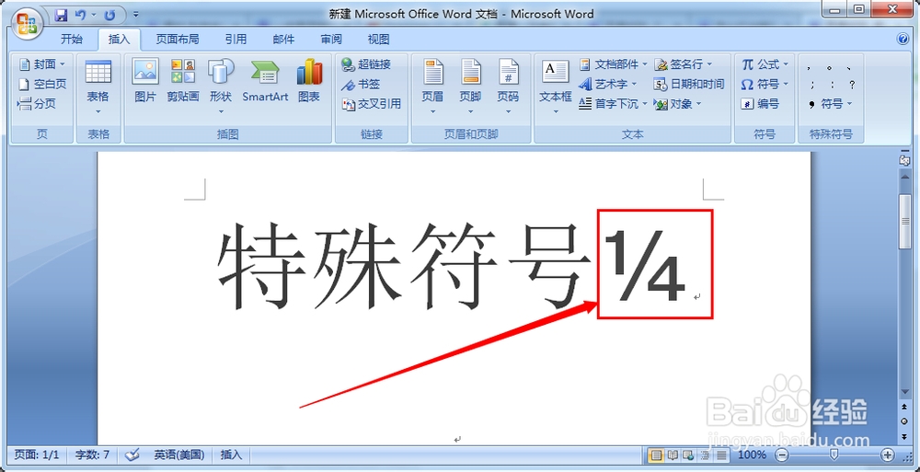Switch to Print Layout view
The height and width of the screenshot is (472, 920).
[657, 455]
